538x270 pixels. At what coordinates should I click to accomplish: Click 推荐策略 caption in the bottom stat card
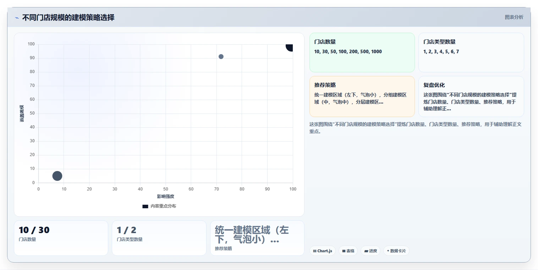click(x=223, y=249)
